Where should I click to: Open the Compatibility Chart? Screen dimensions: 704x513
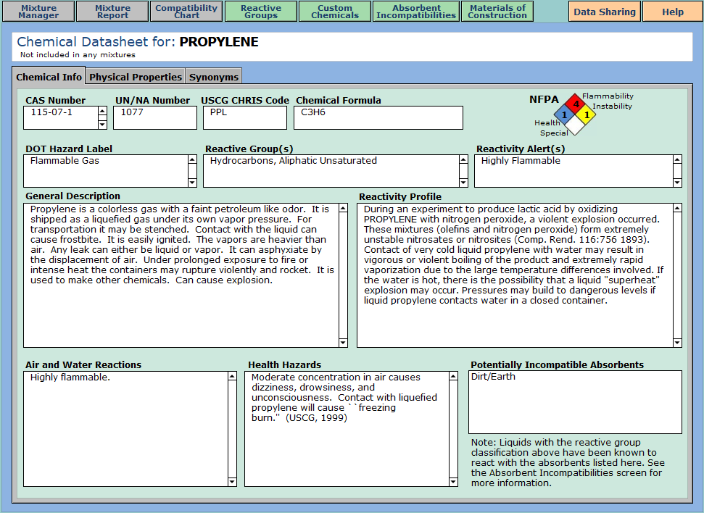point(186,11)
